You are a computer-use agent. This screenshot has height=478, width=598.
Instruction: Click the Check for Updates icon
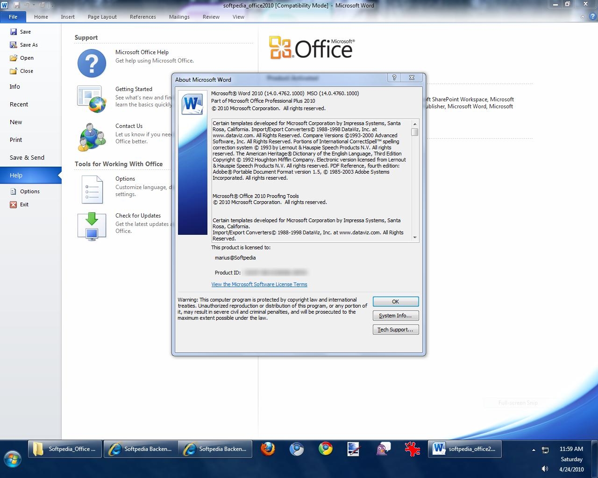click(92, 226)
